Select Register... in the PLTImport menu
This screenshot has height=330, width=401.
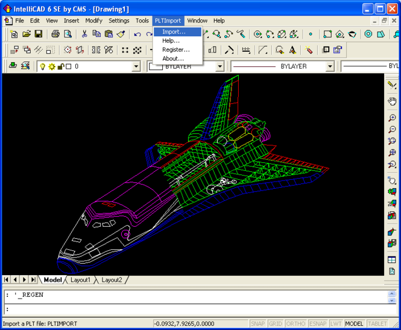pos(175,49)
